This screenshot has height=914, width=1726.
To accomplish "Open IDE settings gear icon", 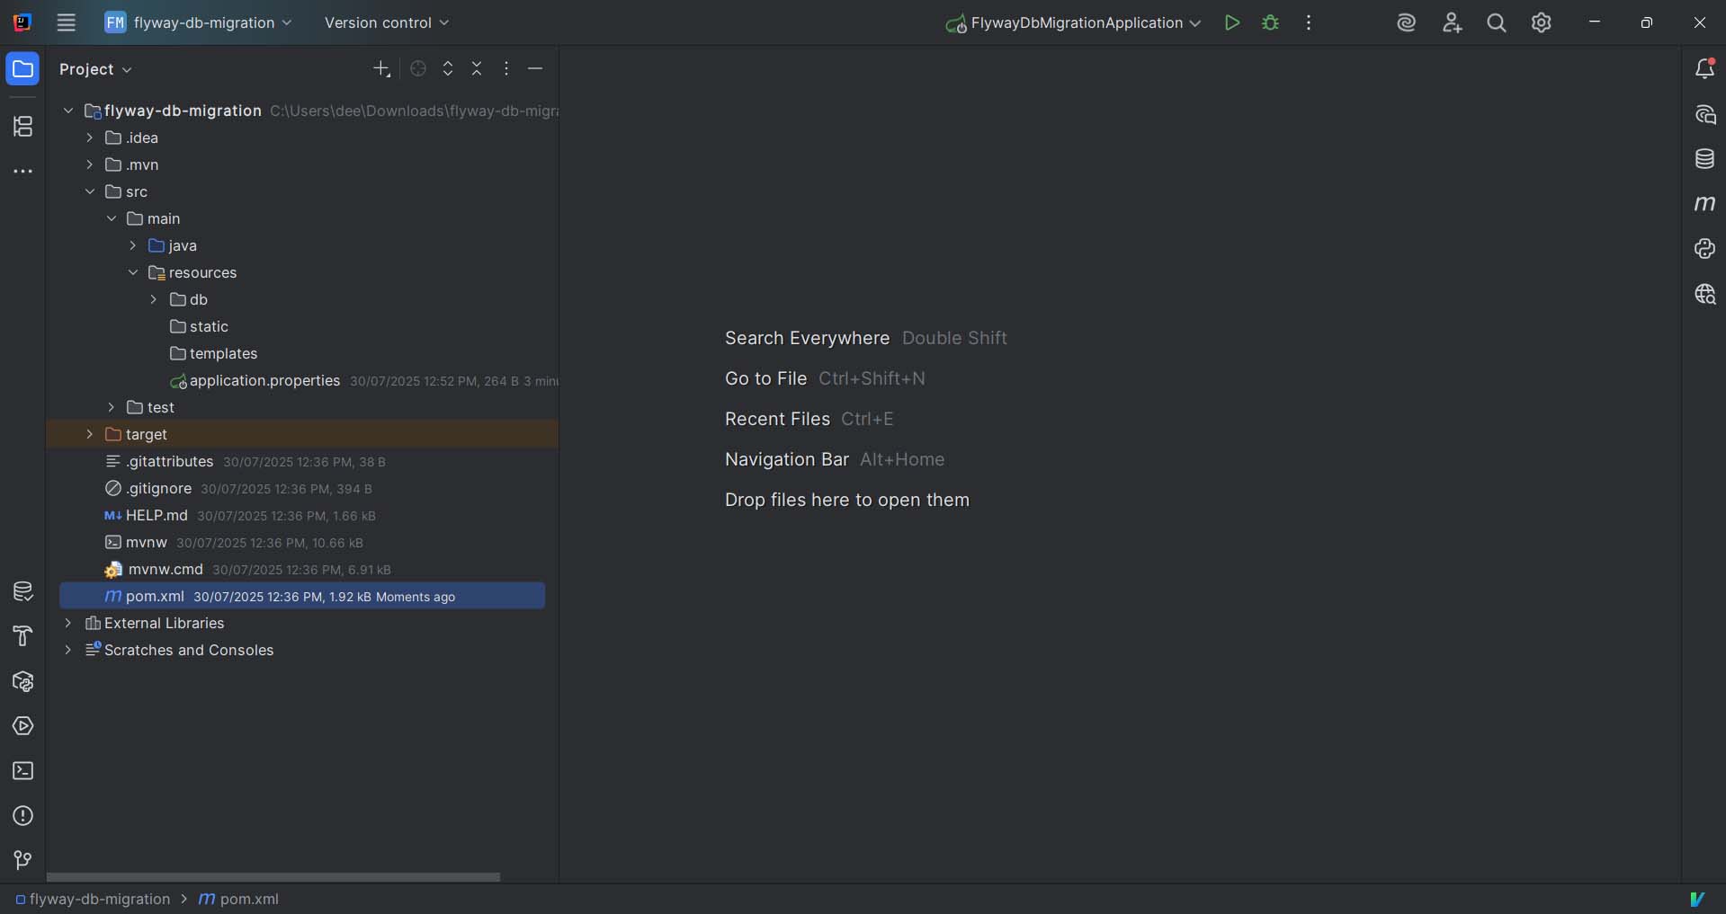I will click(1542, 23).
